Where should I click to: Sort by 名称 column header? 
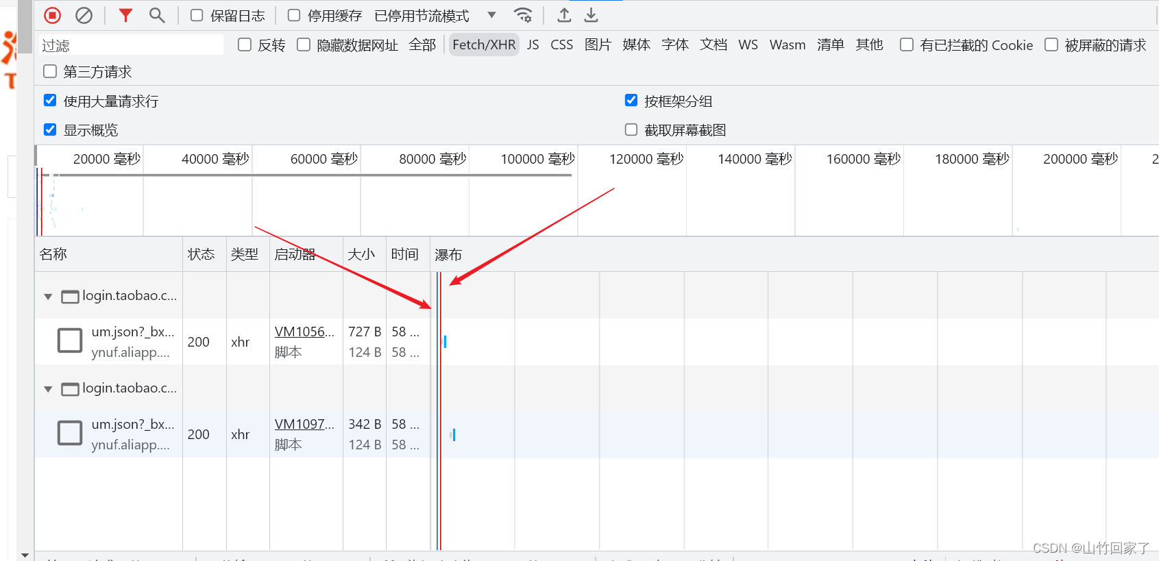[108, 254]
